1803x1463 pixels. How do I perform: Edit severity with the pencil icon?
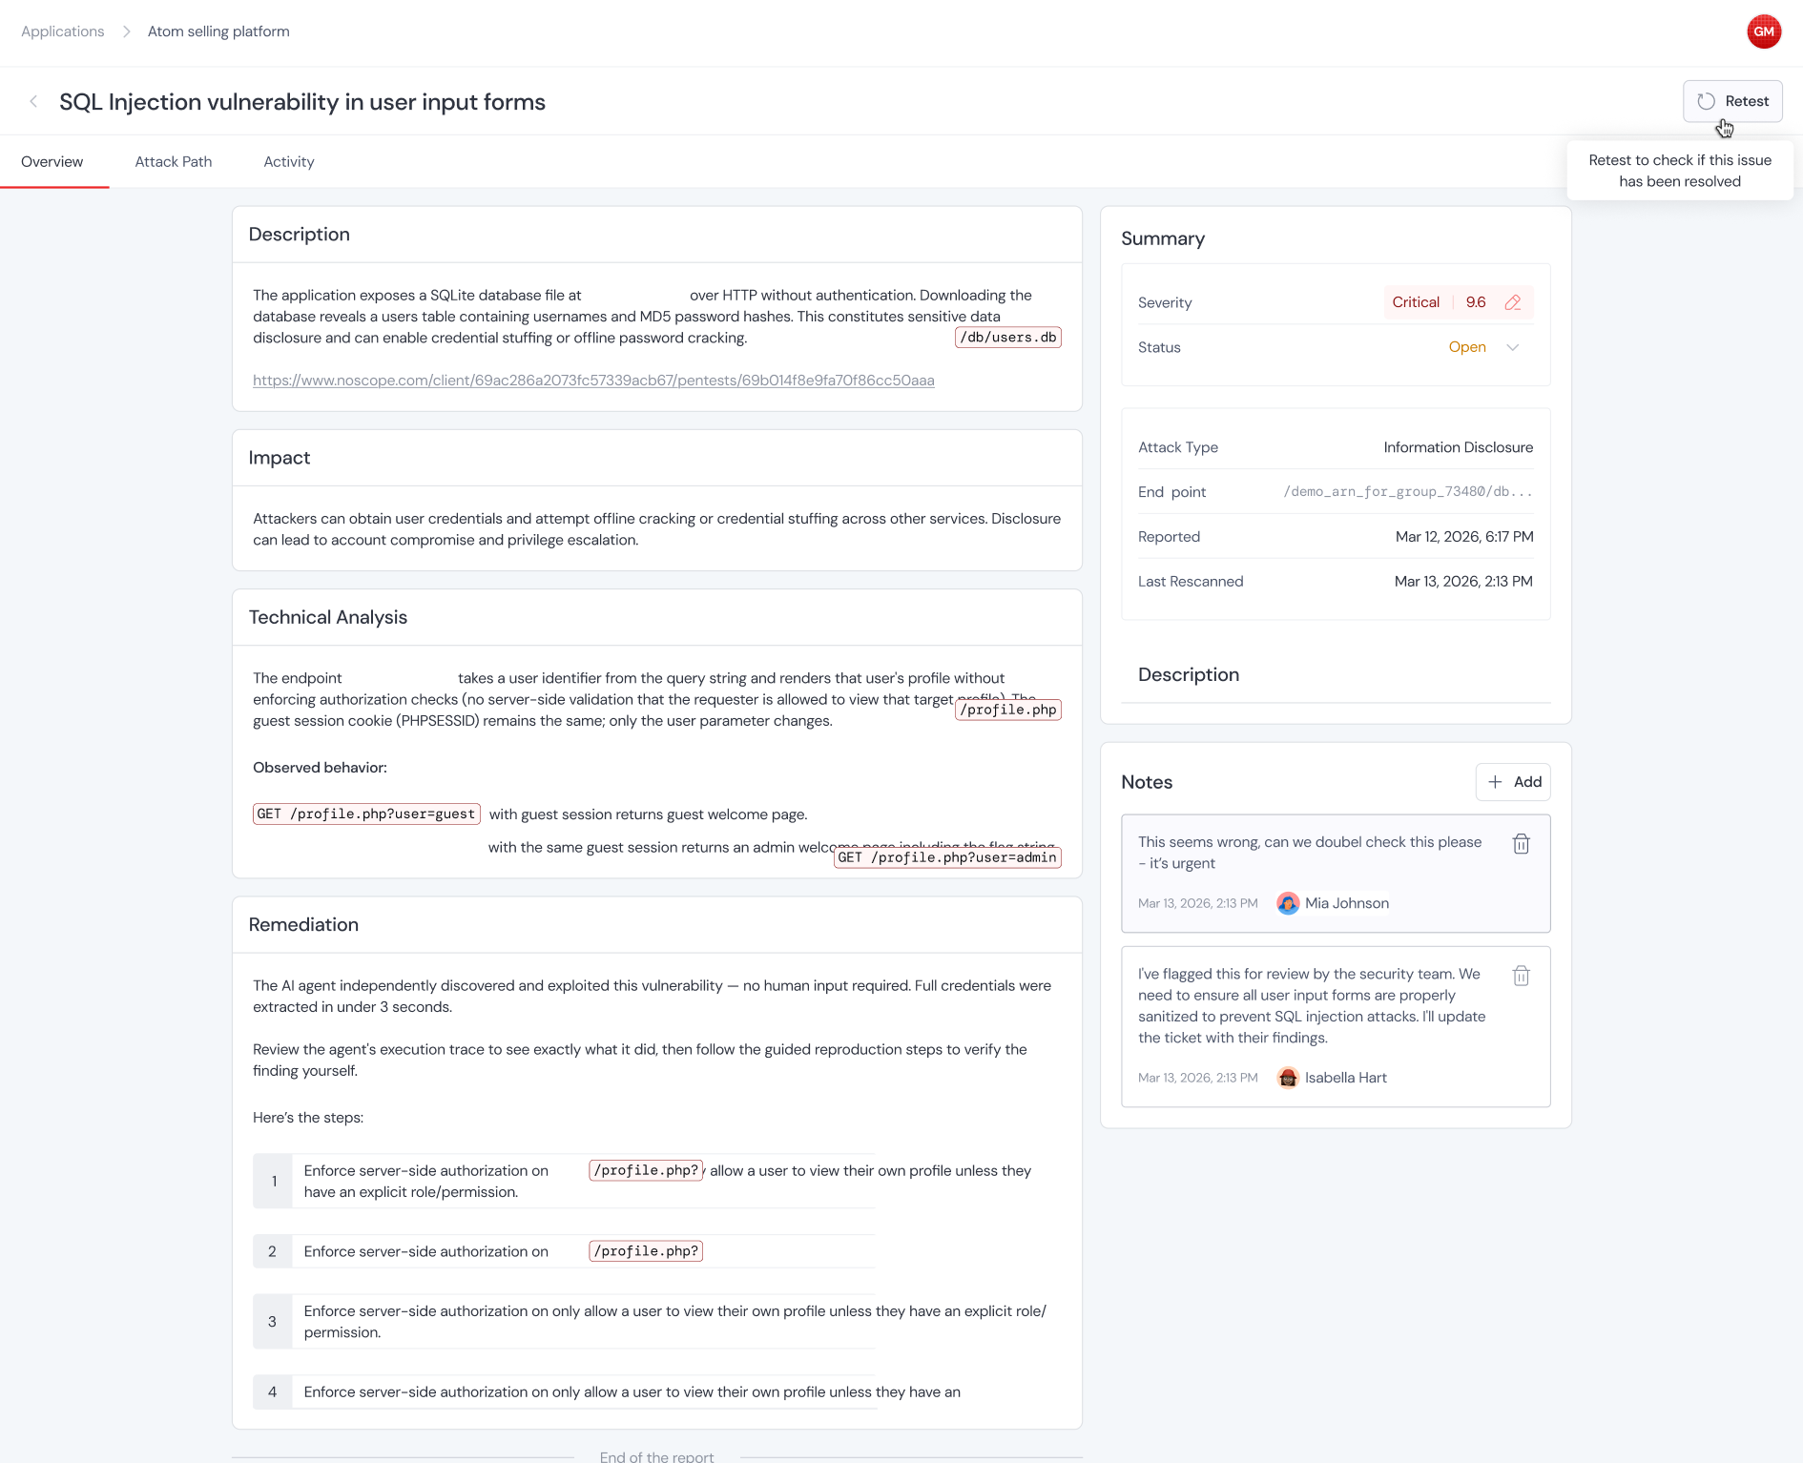point(1513,302)
